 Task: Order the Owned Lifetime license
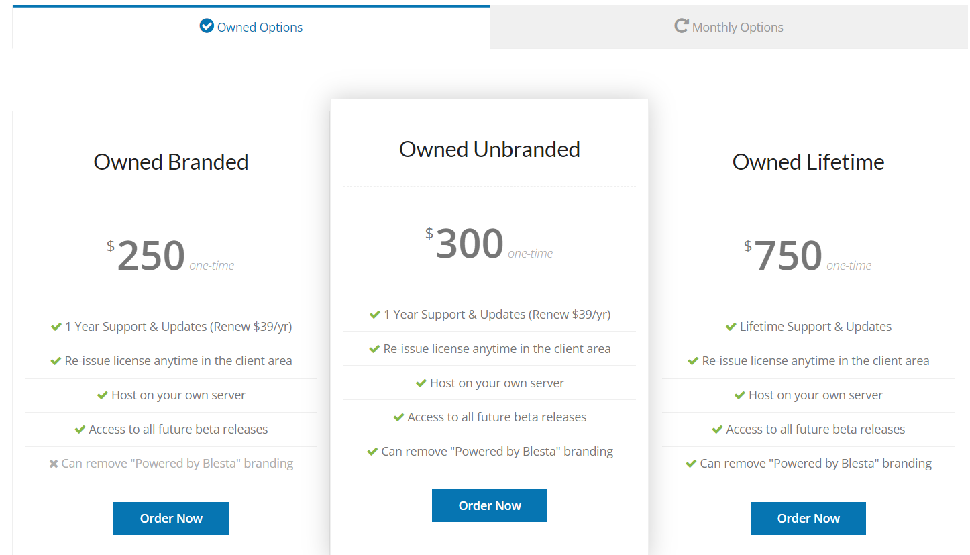[808, 518]
